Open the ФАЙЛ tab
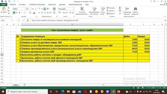This screenshot has height=94, width=167. (x=3, y=5)
